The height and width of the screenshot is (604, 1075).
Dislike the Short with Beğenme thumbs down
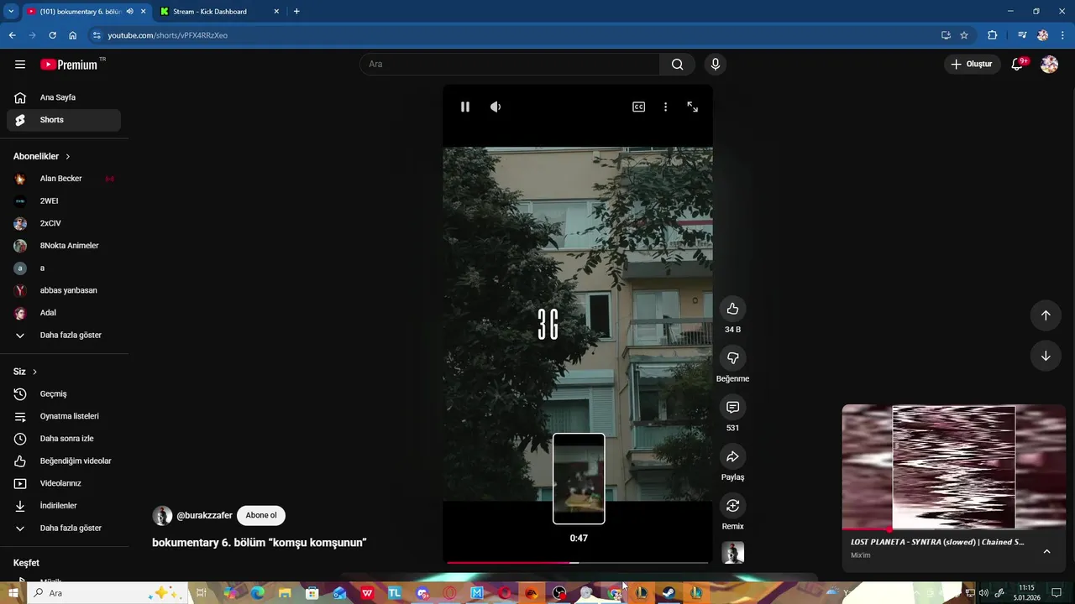732,358
